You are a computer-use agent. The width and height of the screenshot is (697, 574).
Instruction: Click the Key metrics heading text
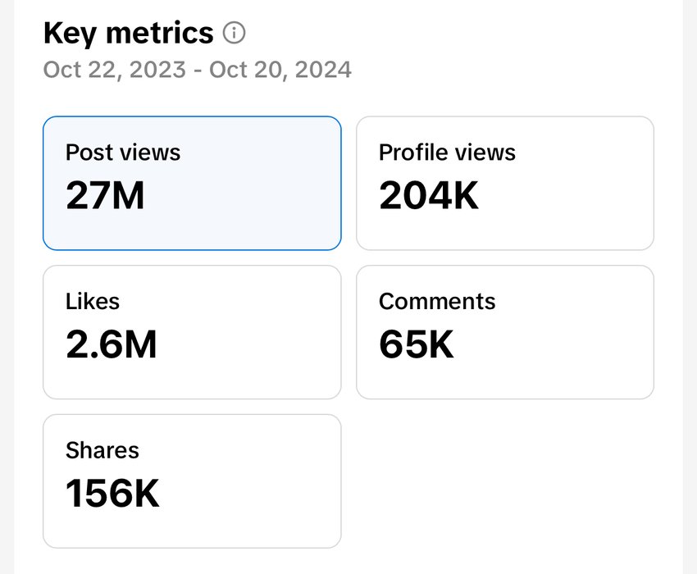[128, 34]
